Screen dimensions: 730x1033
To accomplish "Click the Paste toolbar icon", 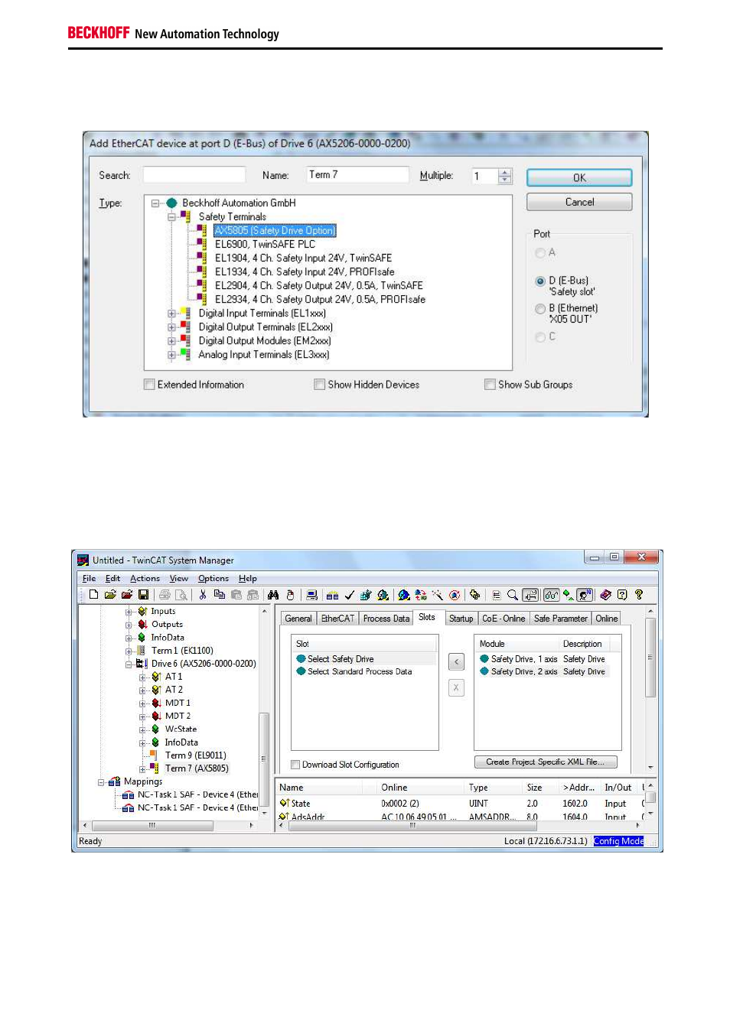I will coord(236,594).
